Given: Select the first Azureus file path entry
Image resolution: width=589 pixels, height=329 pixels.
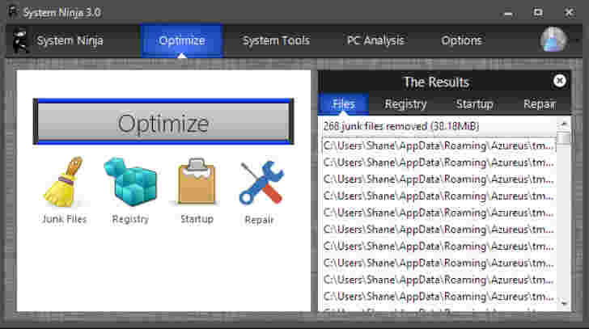Looking at the screenshot, I should coord(438,146).
